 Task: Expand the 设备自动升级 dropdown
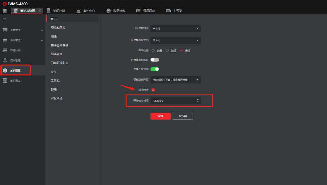176,80
